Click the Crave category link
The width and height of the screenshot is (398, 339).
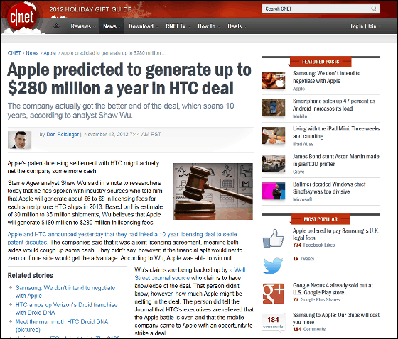[x=298, y=172]
